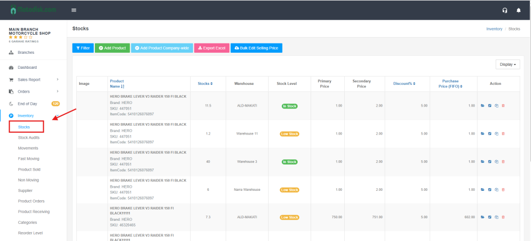Screen dimensions: 531x241
Task: Open Stock Audits in sidebar
Action: (29, 138)
